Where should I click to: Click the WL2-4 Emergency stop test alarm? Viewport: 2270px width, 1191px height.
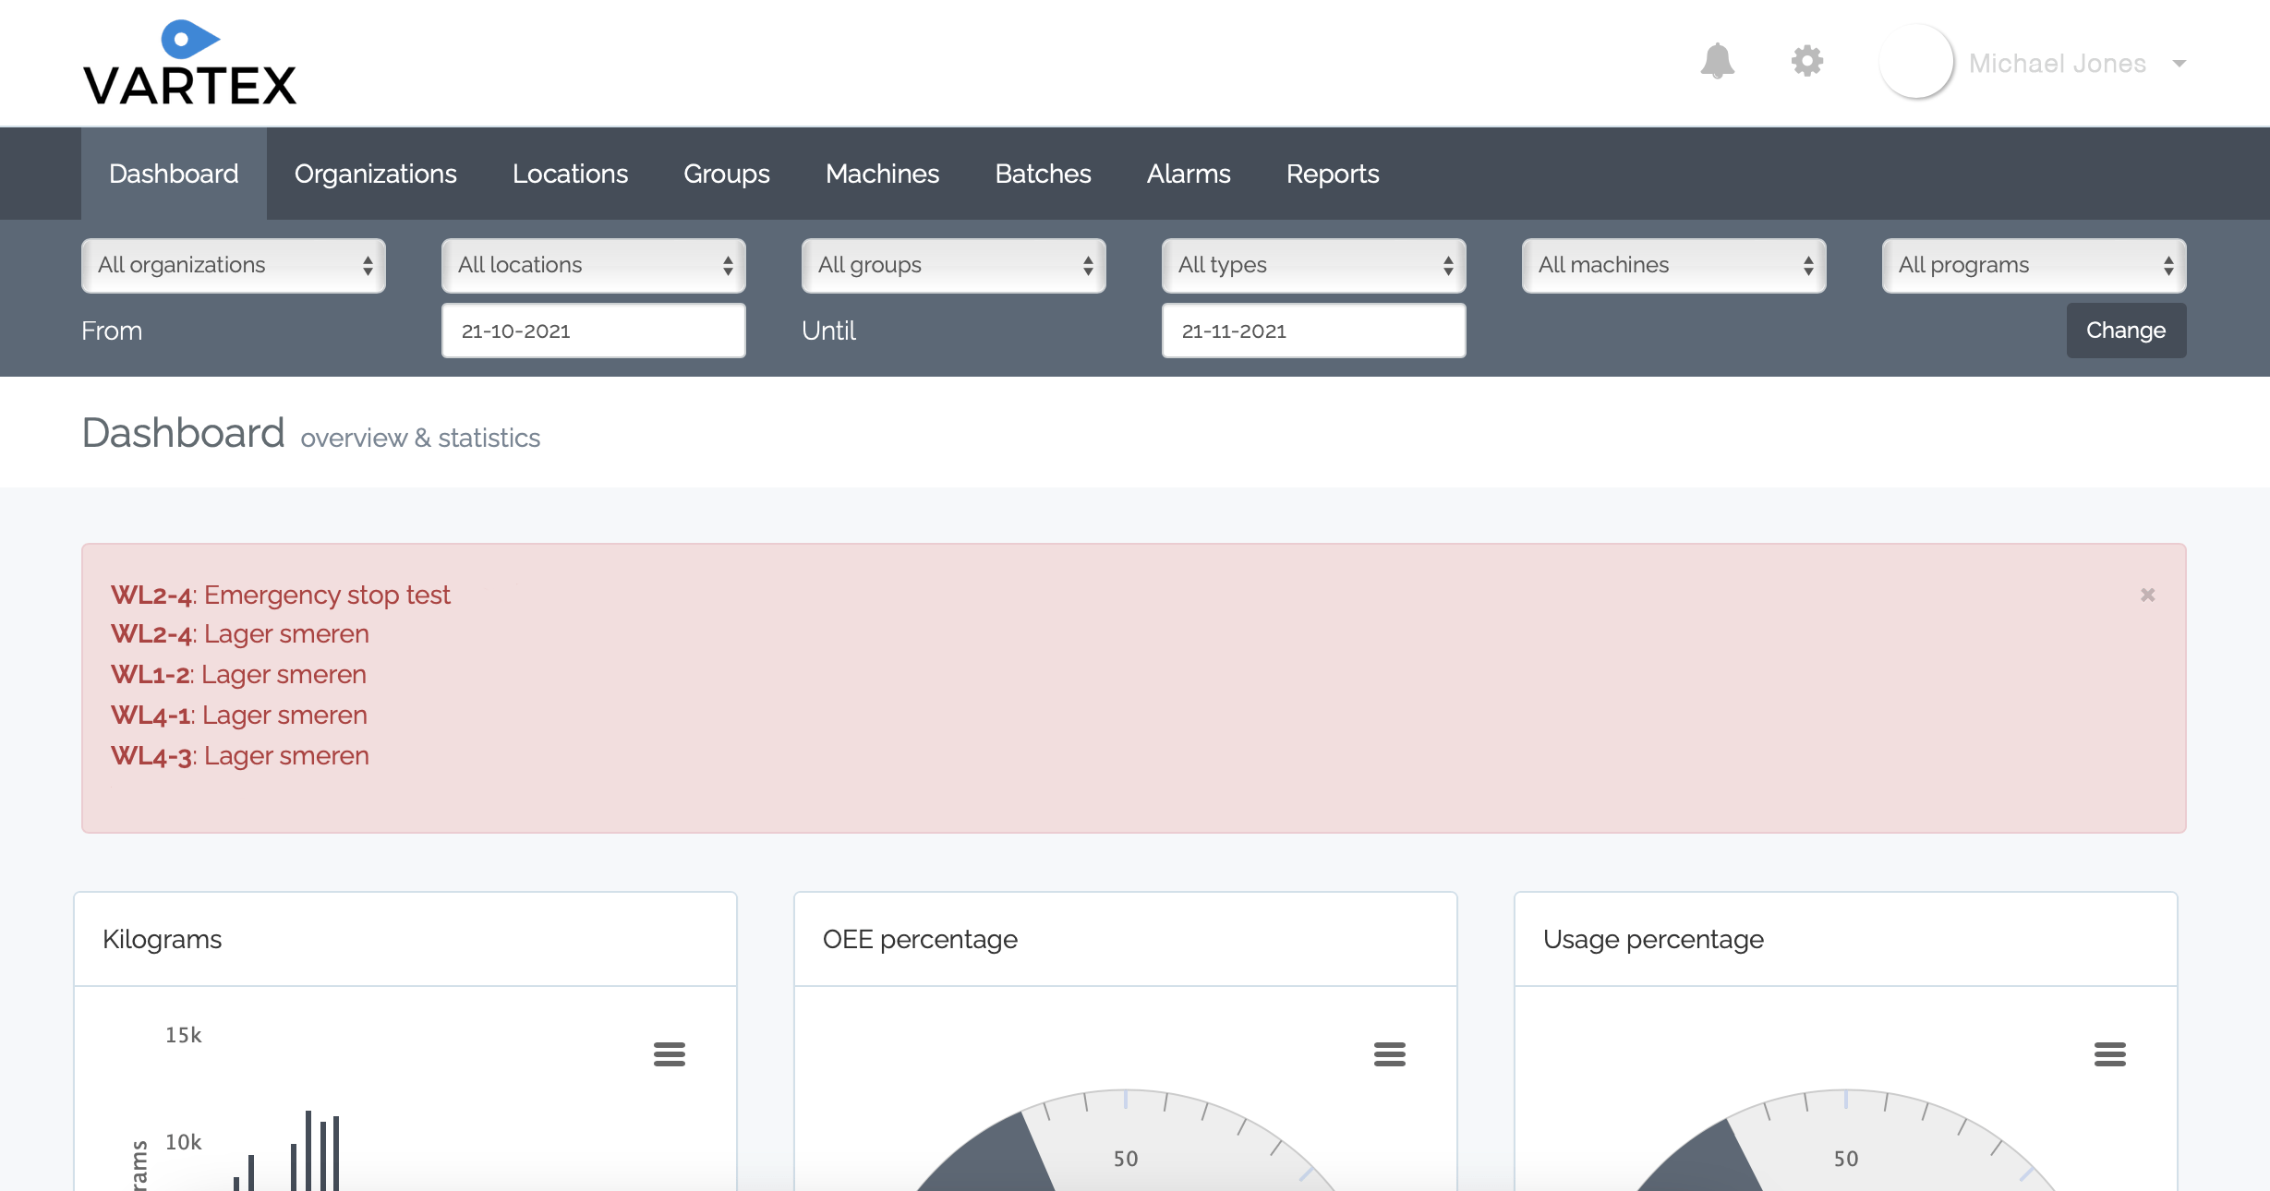coord(281,595)
